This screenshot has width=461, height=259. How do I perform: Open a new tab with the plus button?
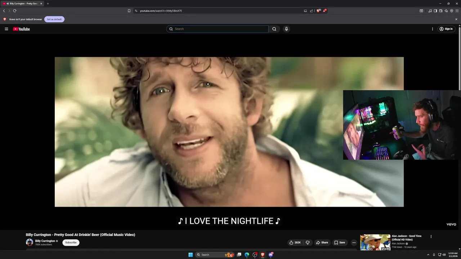pos(48,4)
